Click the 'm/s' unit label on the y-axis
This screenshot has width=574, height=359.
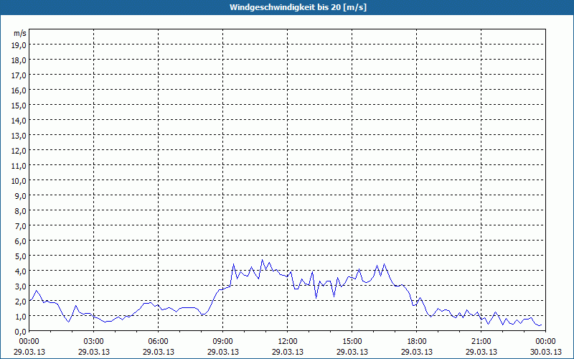click(x=20, y=33)
